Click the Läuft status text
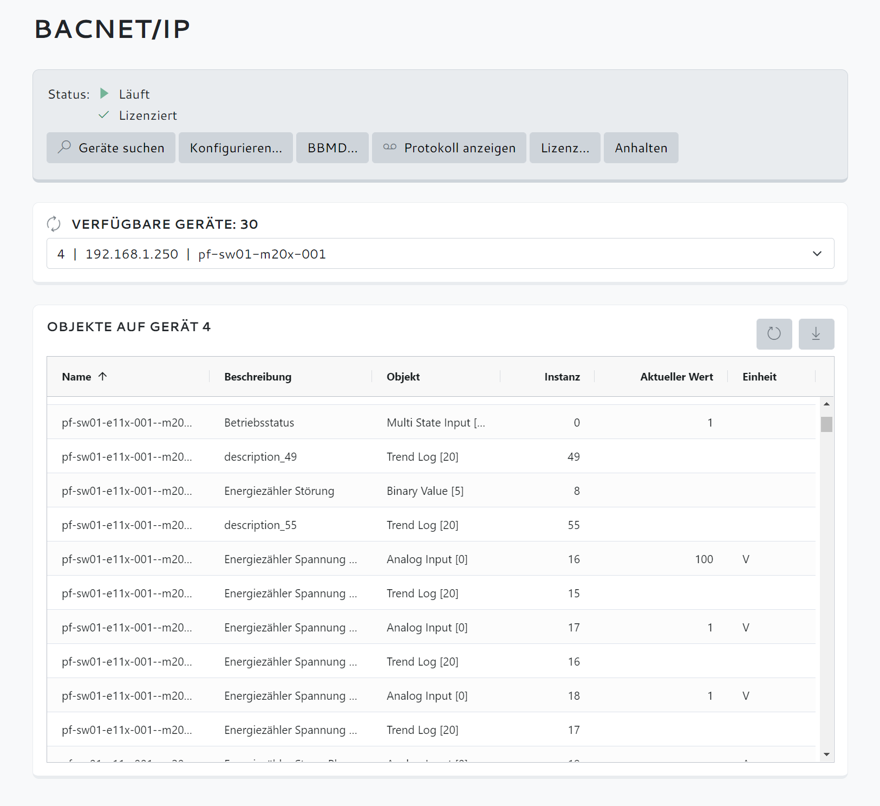880x806 pixels. (x=134, y=94)
